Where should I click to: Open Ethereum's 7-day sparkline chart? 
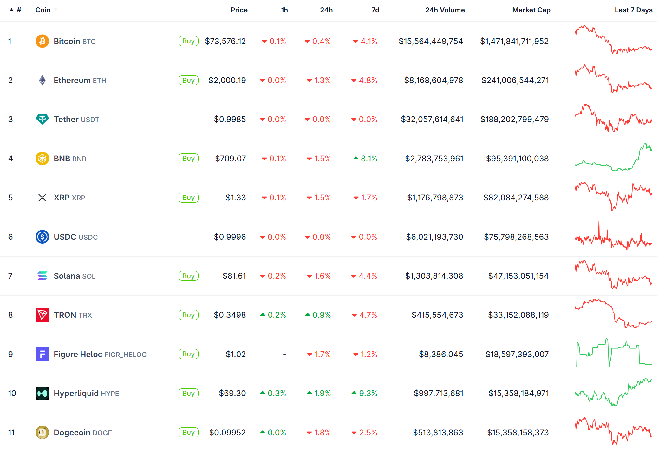[613, 79]
